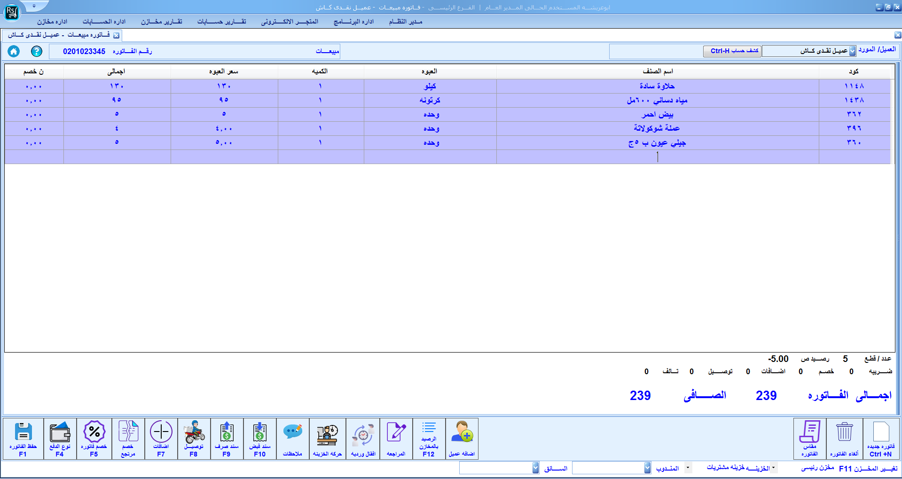Open تقارير حسابات menu
This screenshot has height=479, width=902.
click(222, 22)
